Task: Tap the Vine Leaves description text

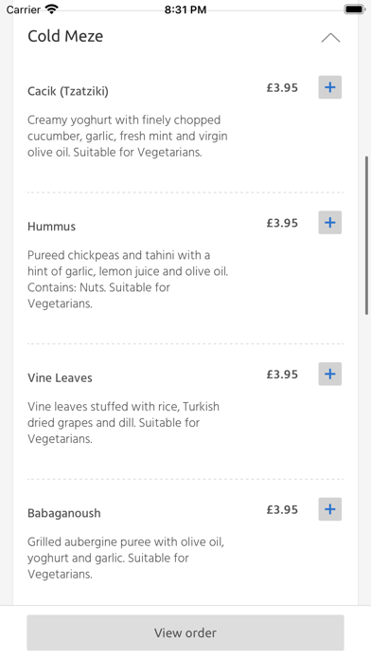Action: pos(124,423)
